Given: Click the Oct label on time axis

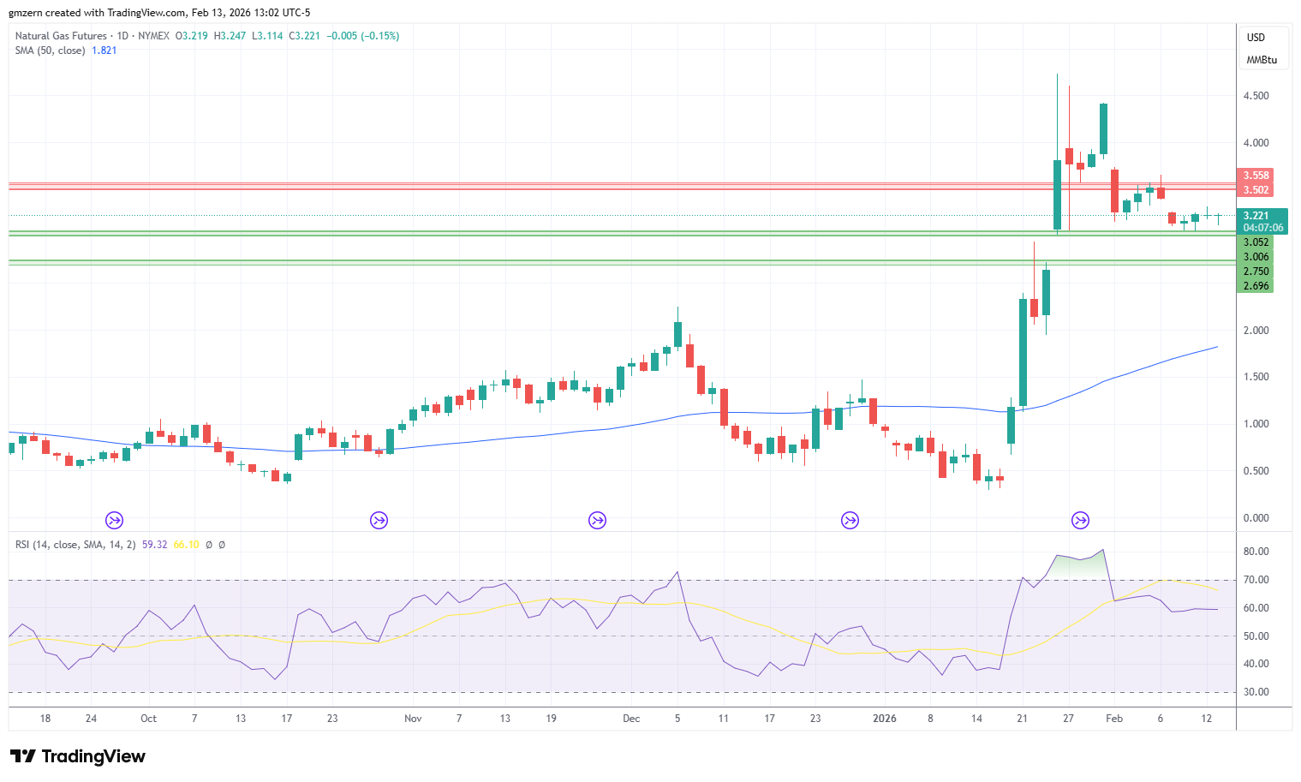Looking at the screenshot, I should (x=148, y=719).
